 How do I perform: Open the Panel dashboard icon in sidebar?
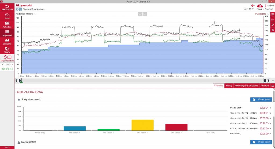coord(7,16)
